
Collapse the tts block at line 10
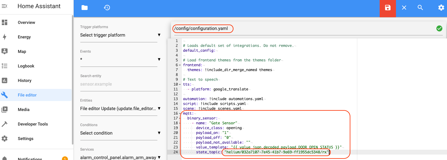(x=180, y=84)
